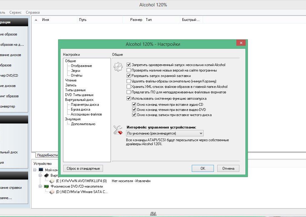Toggle Запретить одновременный запуск нескольких копий Alcohol
This screenshot has width=306, height=217.
(128, 65)
